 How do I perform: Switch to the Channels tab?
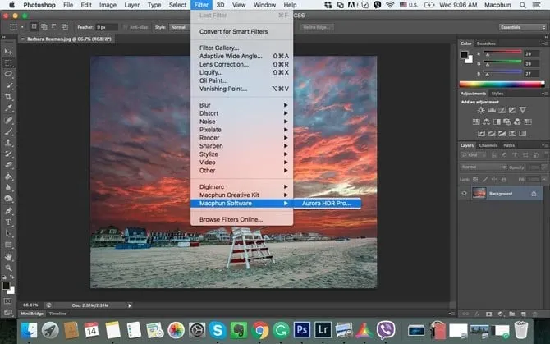pyautogui.click(x=488, y=145)
